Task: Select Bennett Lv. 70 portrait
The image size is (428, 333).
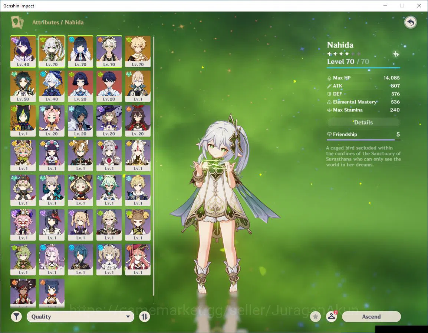Action: pos(109,51)
